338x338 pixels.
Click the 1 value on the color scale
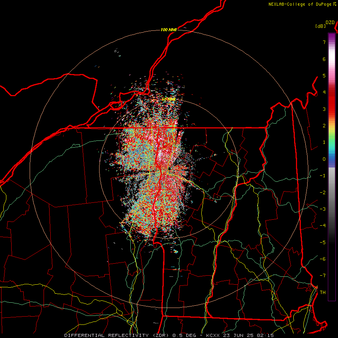coord(324,142)
